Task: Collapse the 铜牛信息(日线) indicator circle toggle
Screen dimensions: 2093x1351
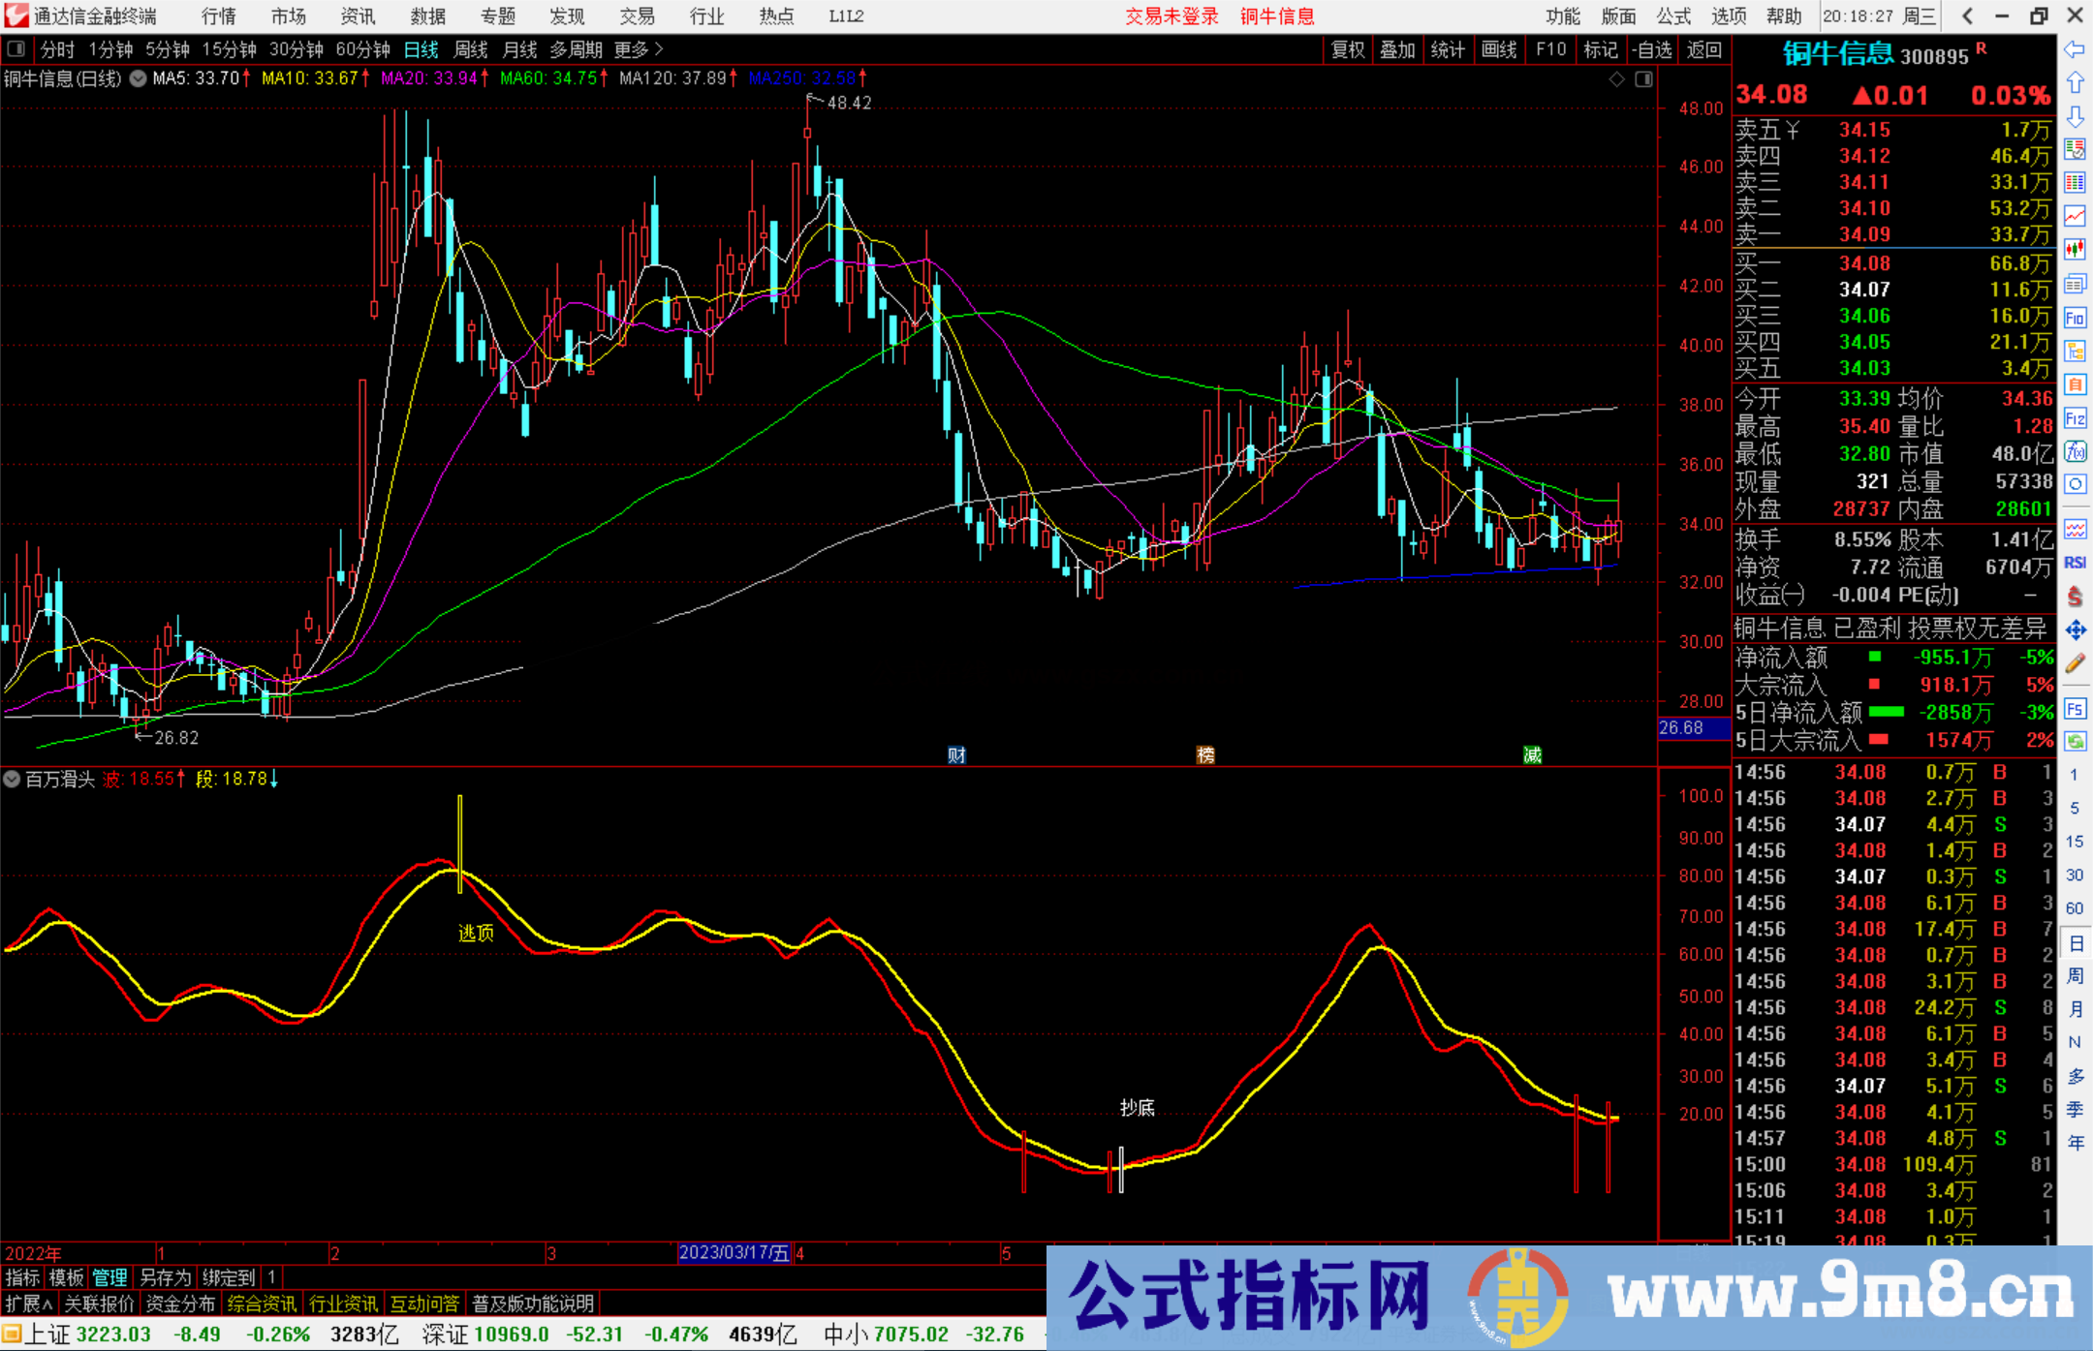Action: click(x=137, y=78)
